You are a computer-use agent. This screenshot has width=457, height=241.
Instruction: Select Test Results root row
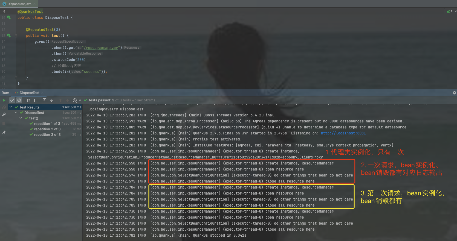[45, 107]
